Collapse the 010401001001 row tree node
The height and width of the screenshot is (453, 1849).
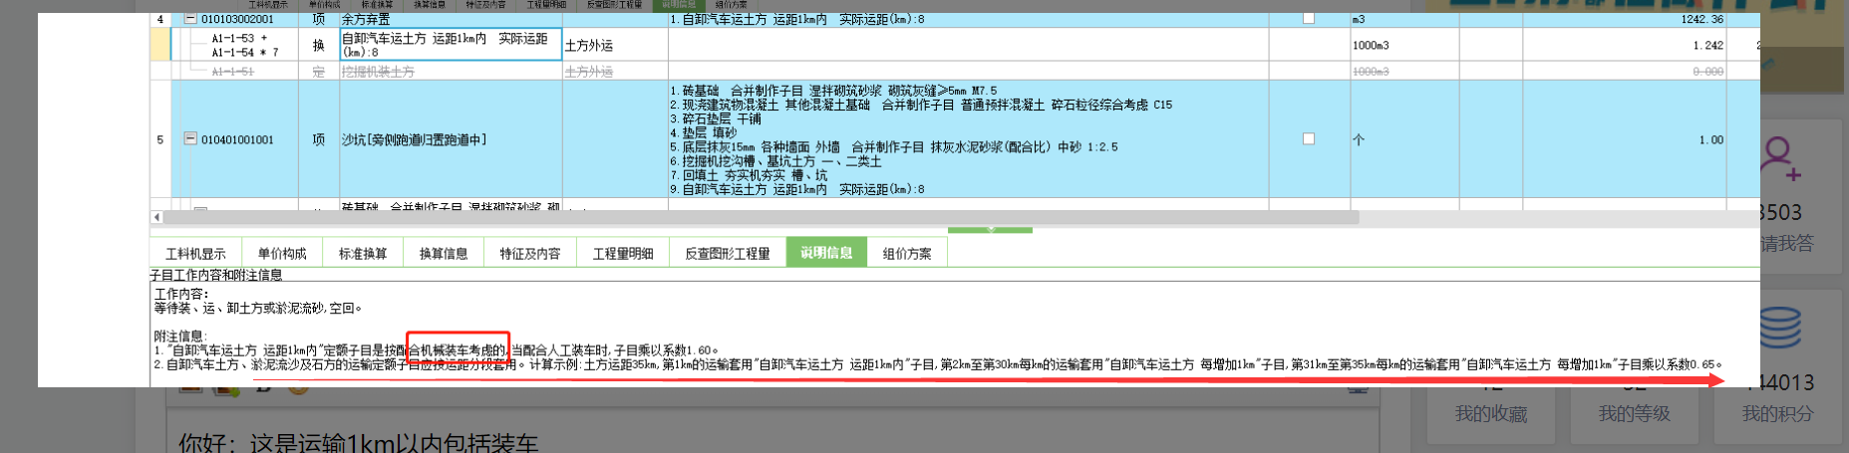190,139
